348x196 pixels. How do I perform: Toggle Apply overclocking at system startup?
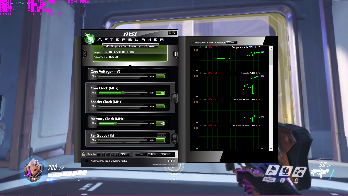(x=87, y=161)
